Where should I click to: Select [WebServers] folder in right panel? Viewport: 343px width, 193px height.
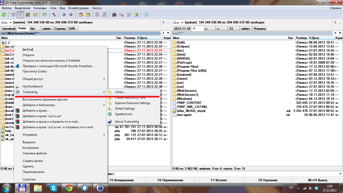pyautogui.click(x=187, y=90)
